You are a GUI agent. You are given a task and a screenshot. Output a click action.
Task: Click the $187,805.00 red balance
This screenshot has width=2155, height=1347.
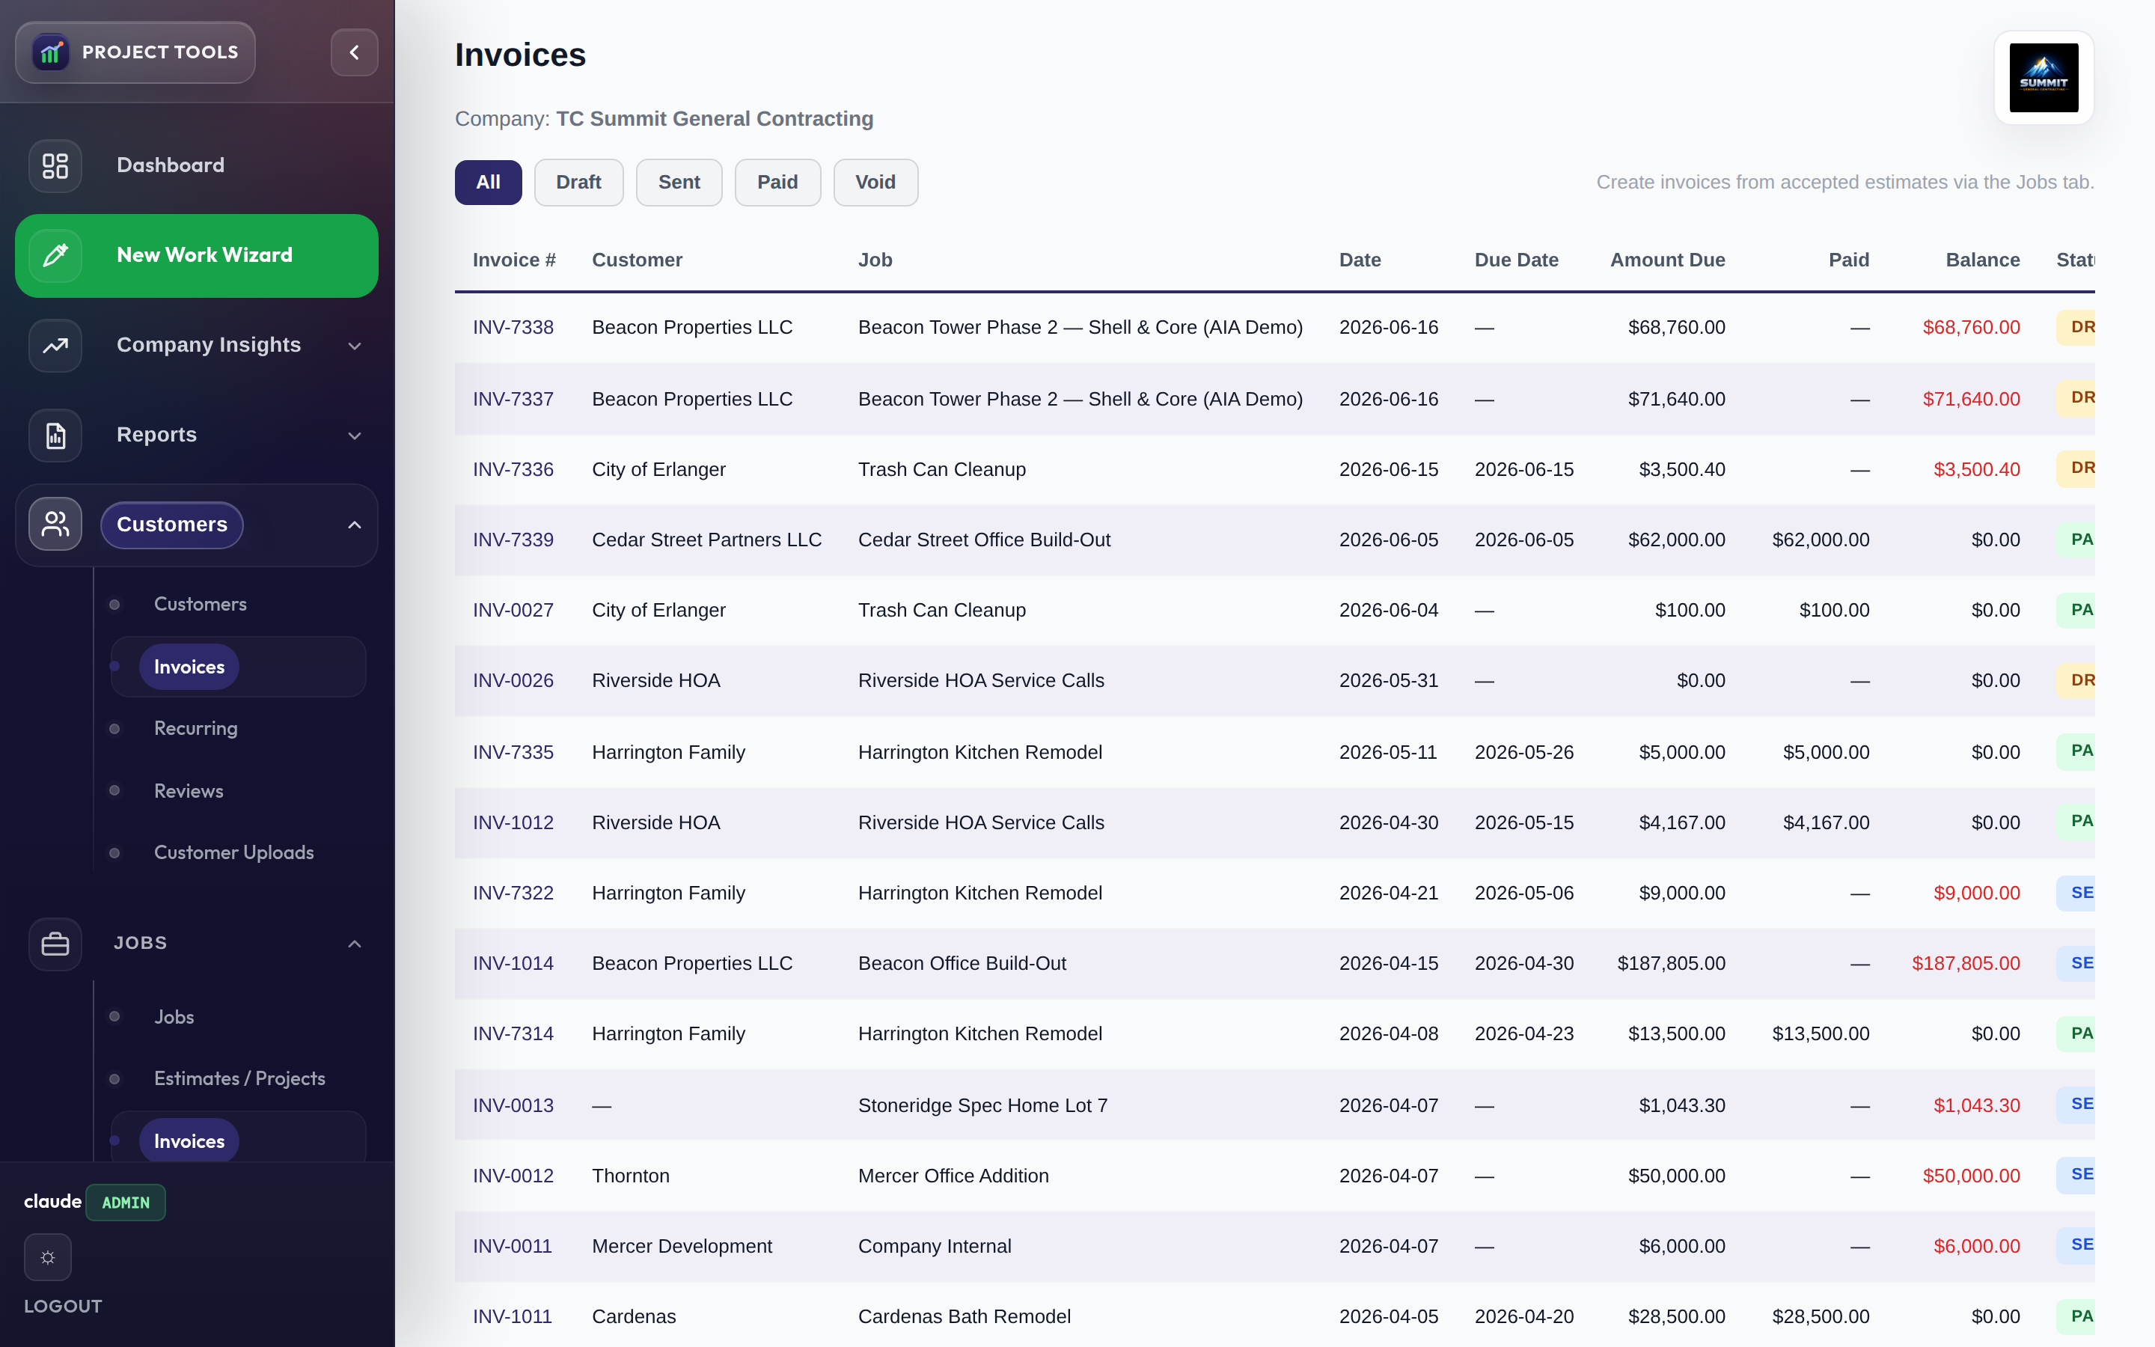[x=1966, y=963]
